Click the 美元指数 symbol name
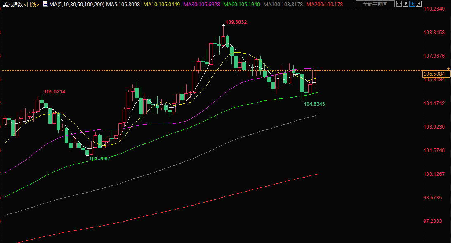Screen dimensions: 451x243 pyautogui.click(x=12, y=5)
